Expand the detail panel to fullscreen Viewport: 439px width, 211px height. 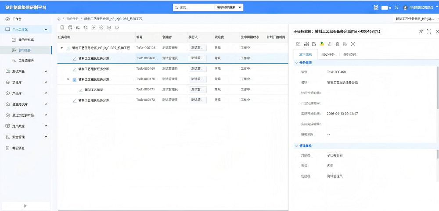428,32
